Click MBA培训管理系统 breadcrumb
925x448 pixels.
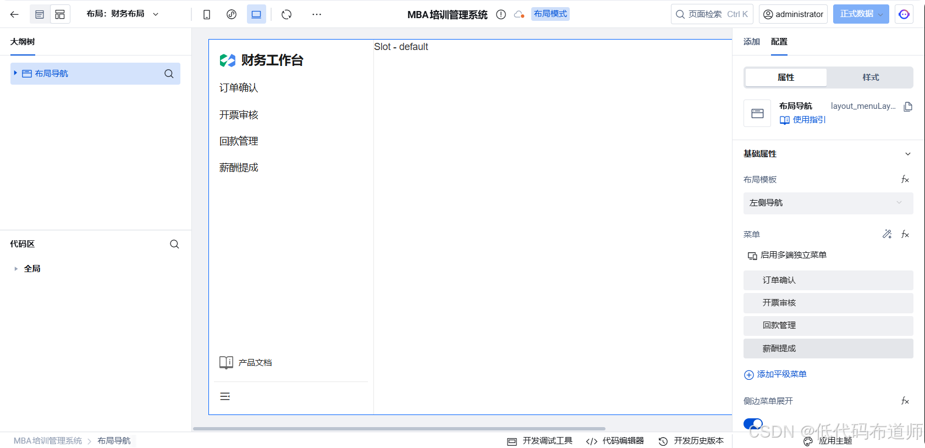pos(48,441)
